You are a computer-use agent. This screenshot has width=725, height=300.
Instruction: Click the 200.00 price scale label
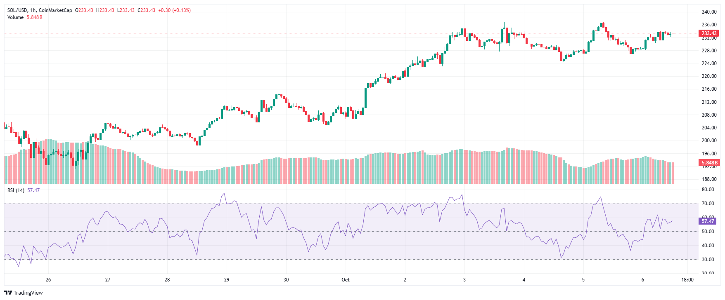pyautogui.click(x=709, y=141)
